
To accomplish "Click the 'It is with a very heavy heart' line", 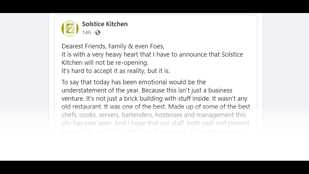I will point(152,55).
